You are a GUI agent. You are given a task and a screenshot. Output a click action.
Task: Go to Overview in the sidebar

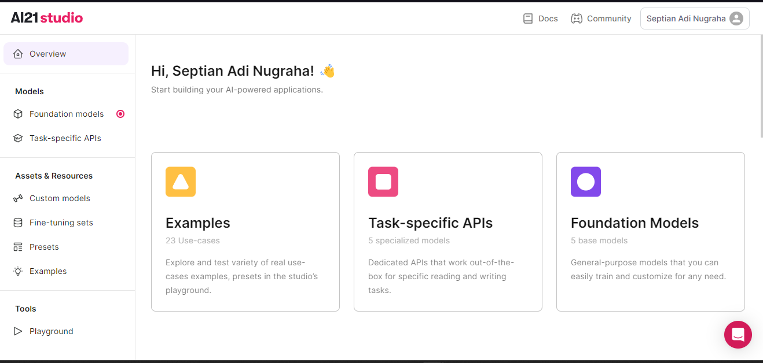pyautogui.click(x=48, y=54)
